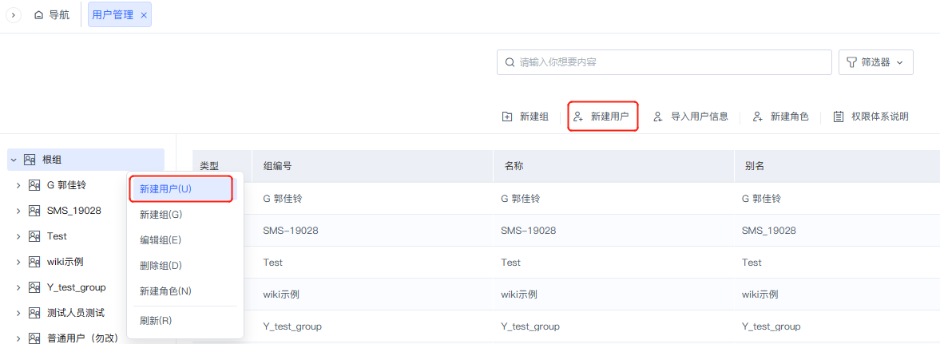Screen dimensions: 940x344
Task: Click 导入用户信息 button
Action: [x=691, y=117]
